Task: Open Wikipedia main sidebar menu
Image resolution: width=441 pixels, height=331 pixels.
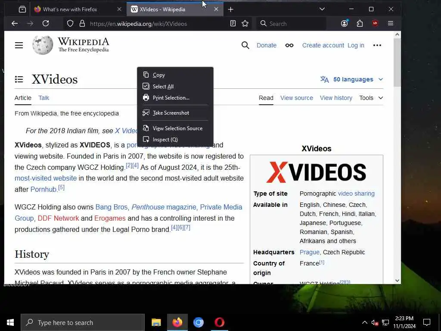Action: click(x=19, y=45)
